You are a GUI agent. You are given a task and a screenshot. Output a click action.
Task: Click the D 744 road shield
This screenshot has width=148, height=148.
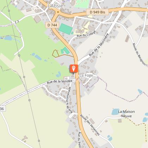(52, 25)
